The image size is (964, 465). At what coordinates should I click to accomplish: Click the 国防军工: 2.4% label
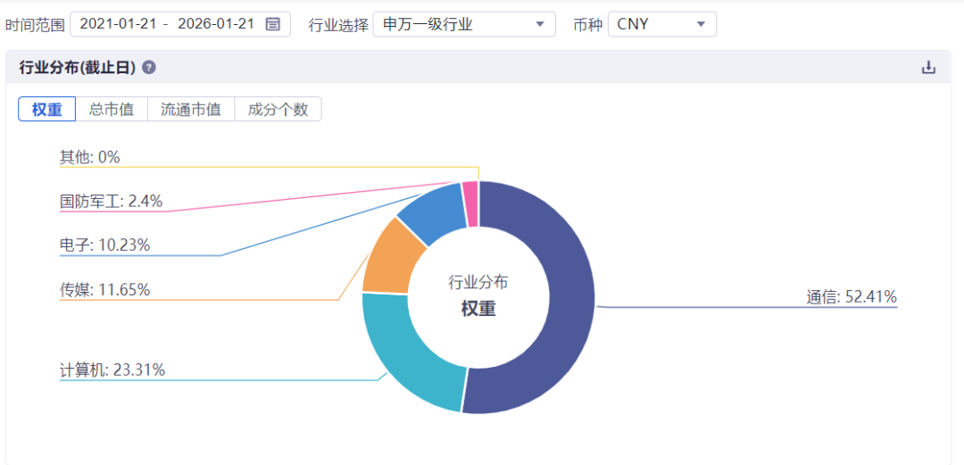(112, 201)
